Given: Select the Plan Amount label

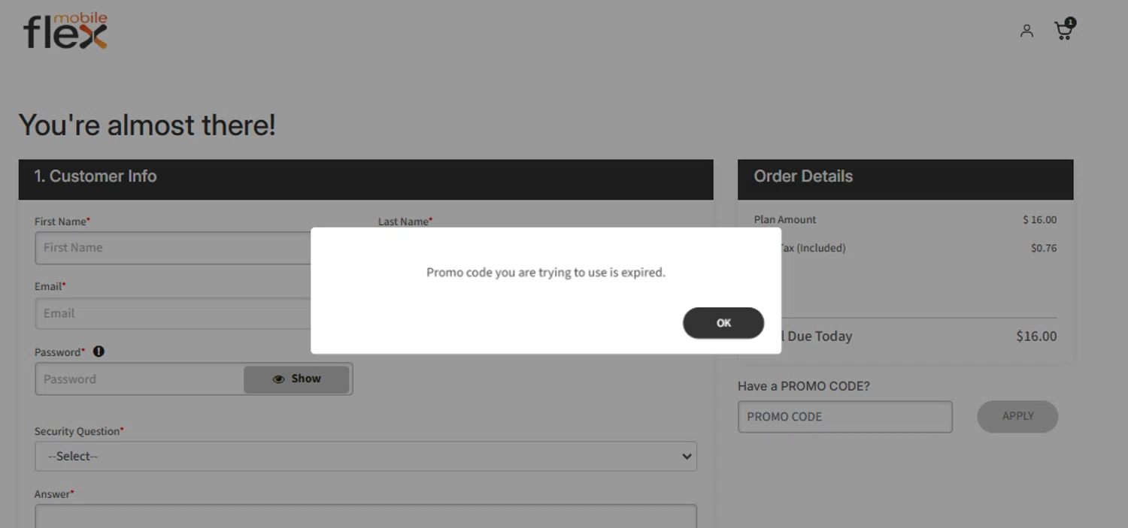Looking at the screenshot, I should point(785,220).
